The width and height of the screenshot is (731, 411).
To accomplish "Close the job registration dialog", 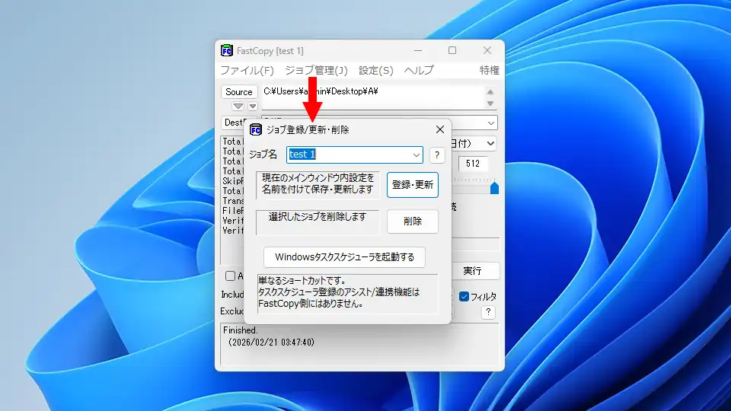I will pos(439,129).
